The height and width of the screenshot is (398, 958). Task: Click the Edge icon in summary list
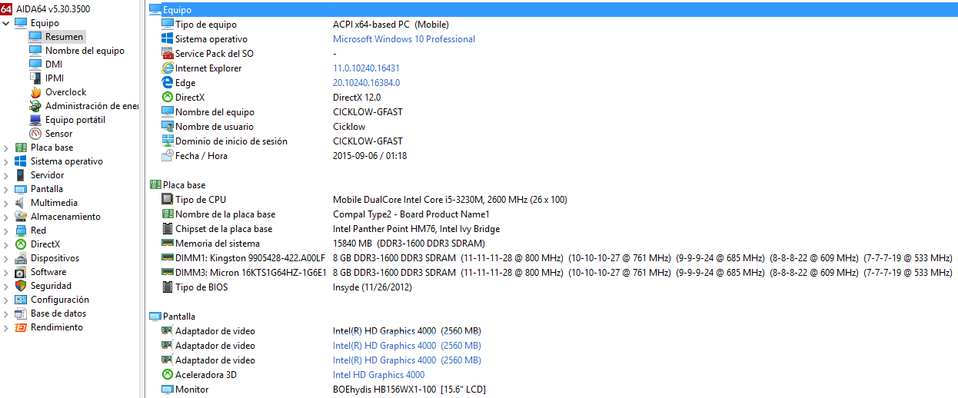(168, 83)
